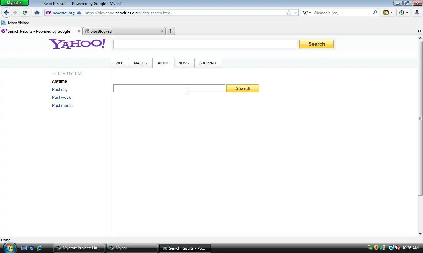Open the history clock button dropdown
Image resolution: width=423 pixels, height=253 pixels.
pos(404,13)
